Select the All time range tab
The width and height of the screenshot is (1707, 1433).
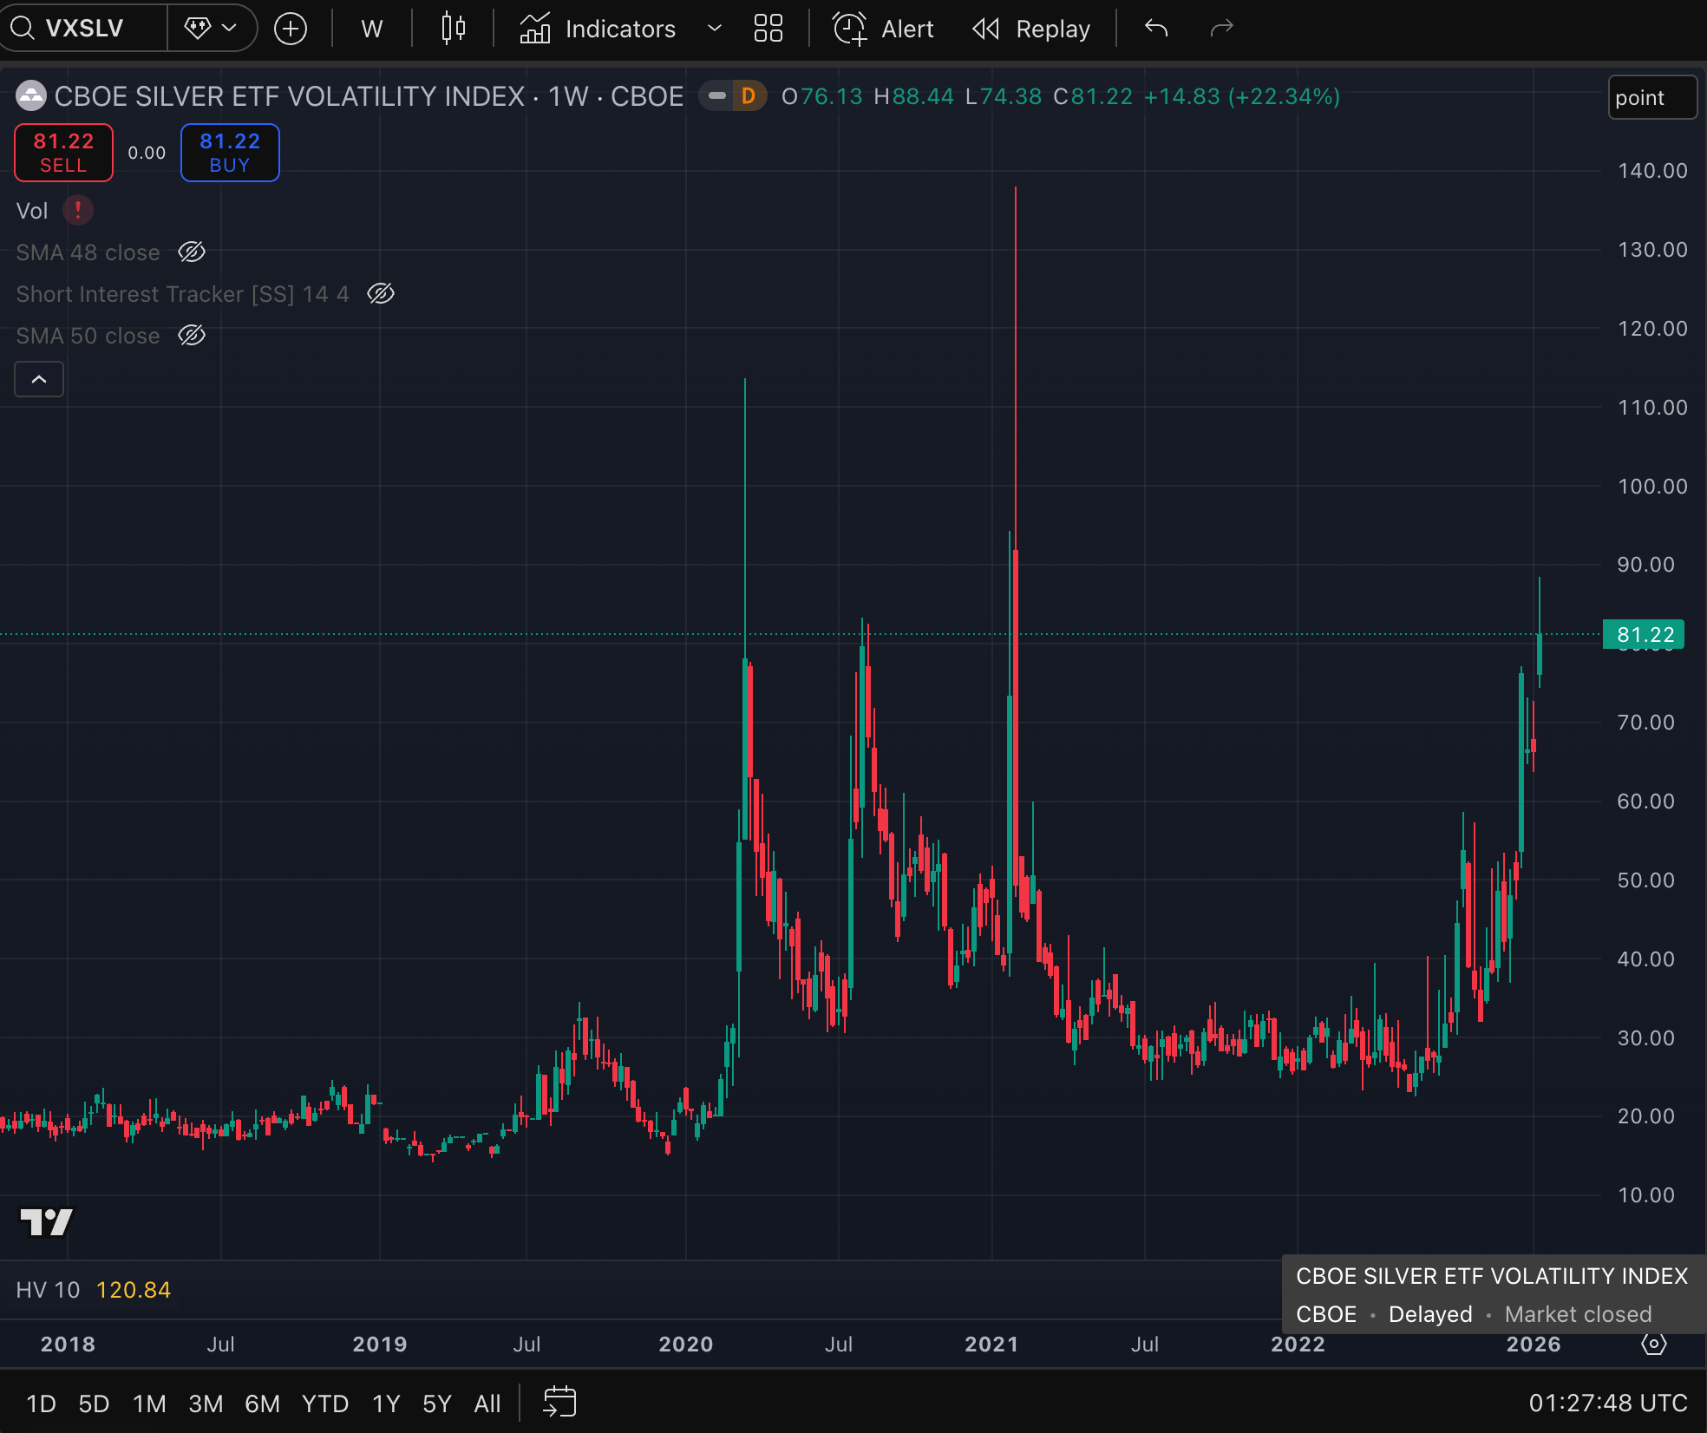click(487, 1403)
